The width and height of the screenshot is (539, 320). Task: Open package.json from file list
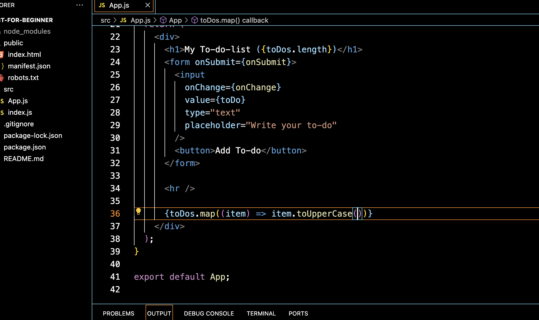pos(25,147)
